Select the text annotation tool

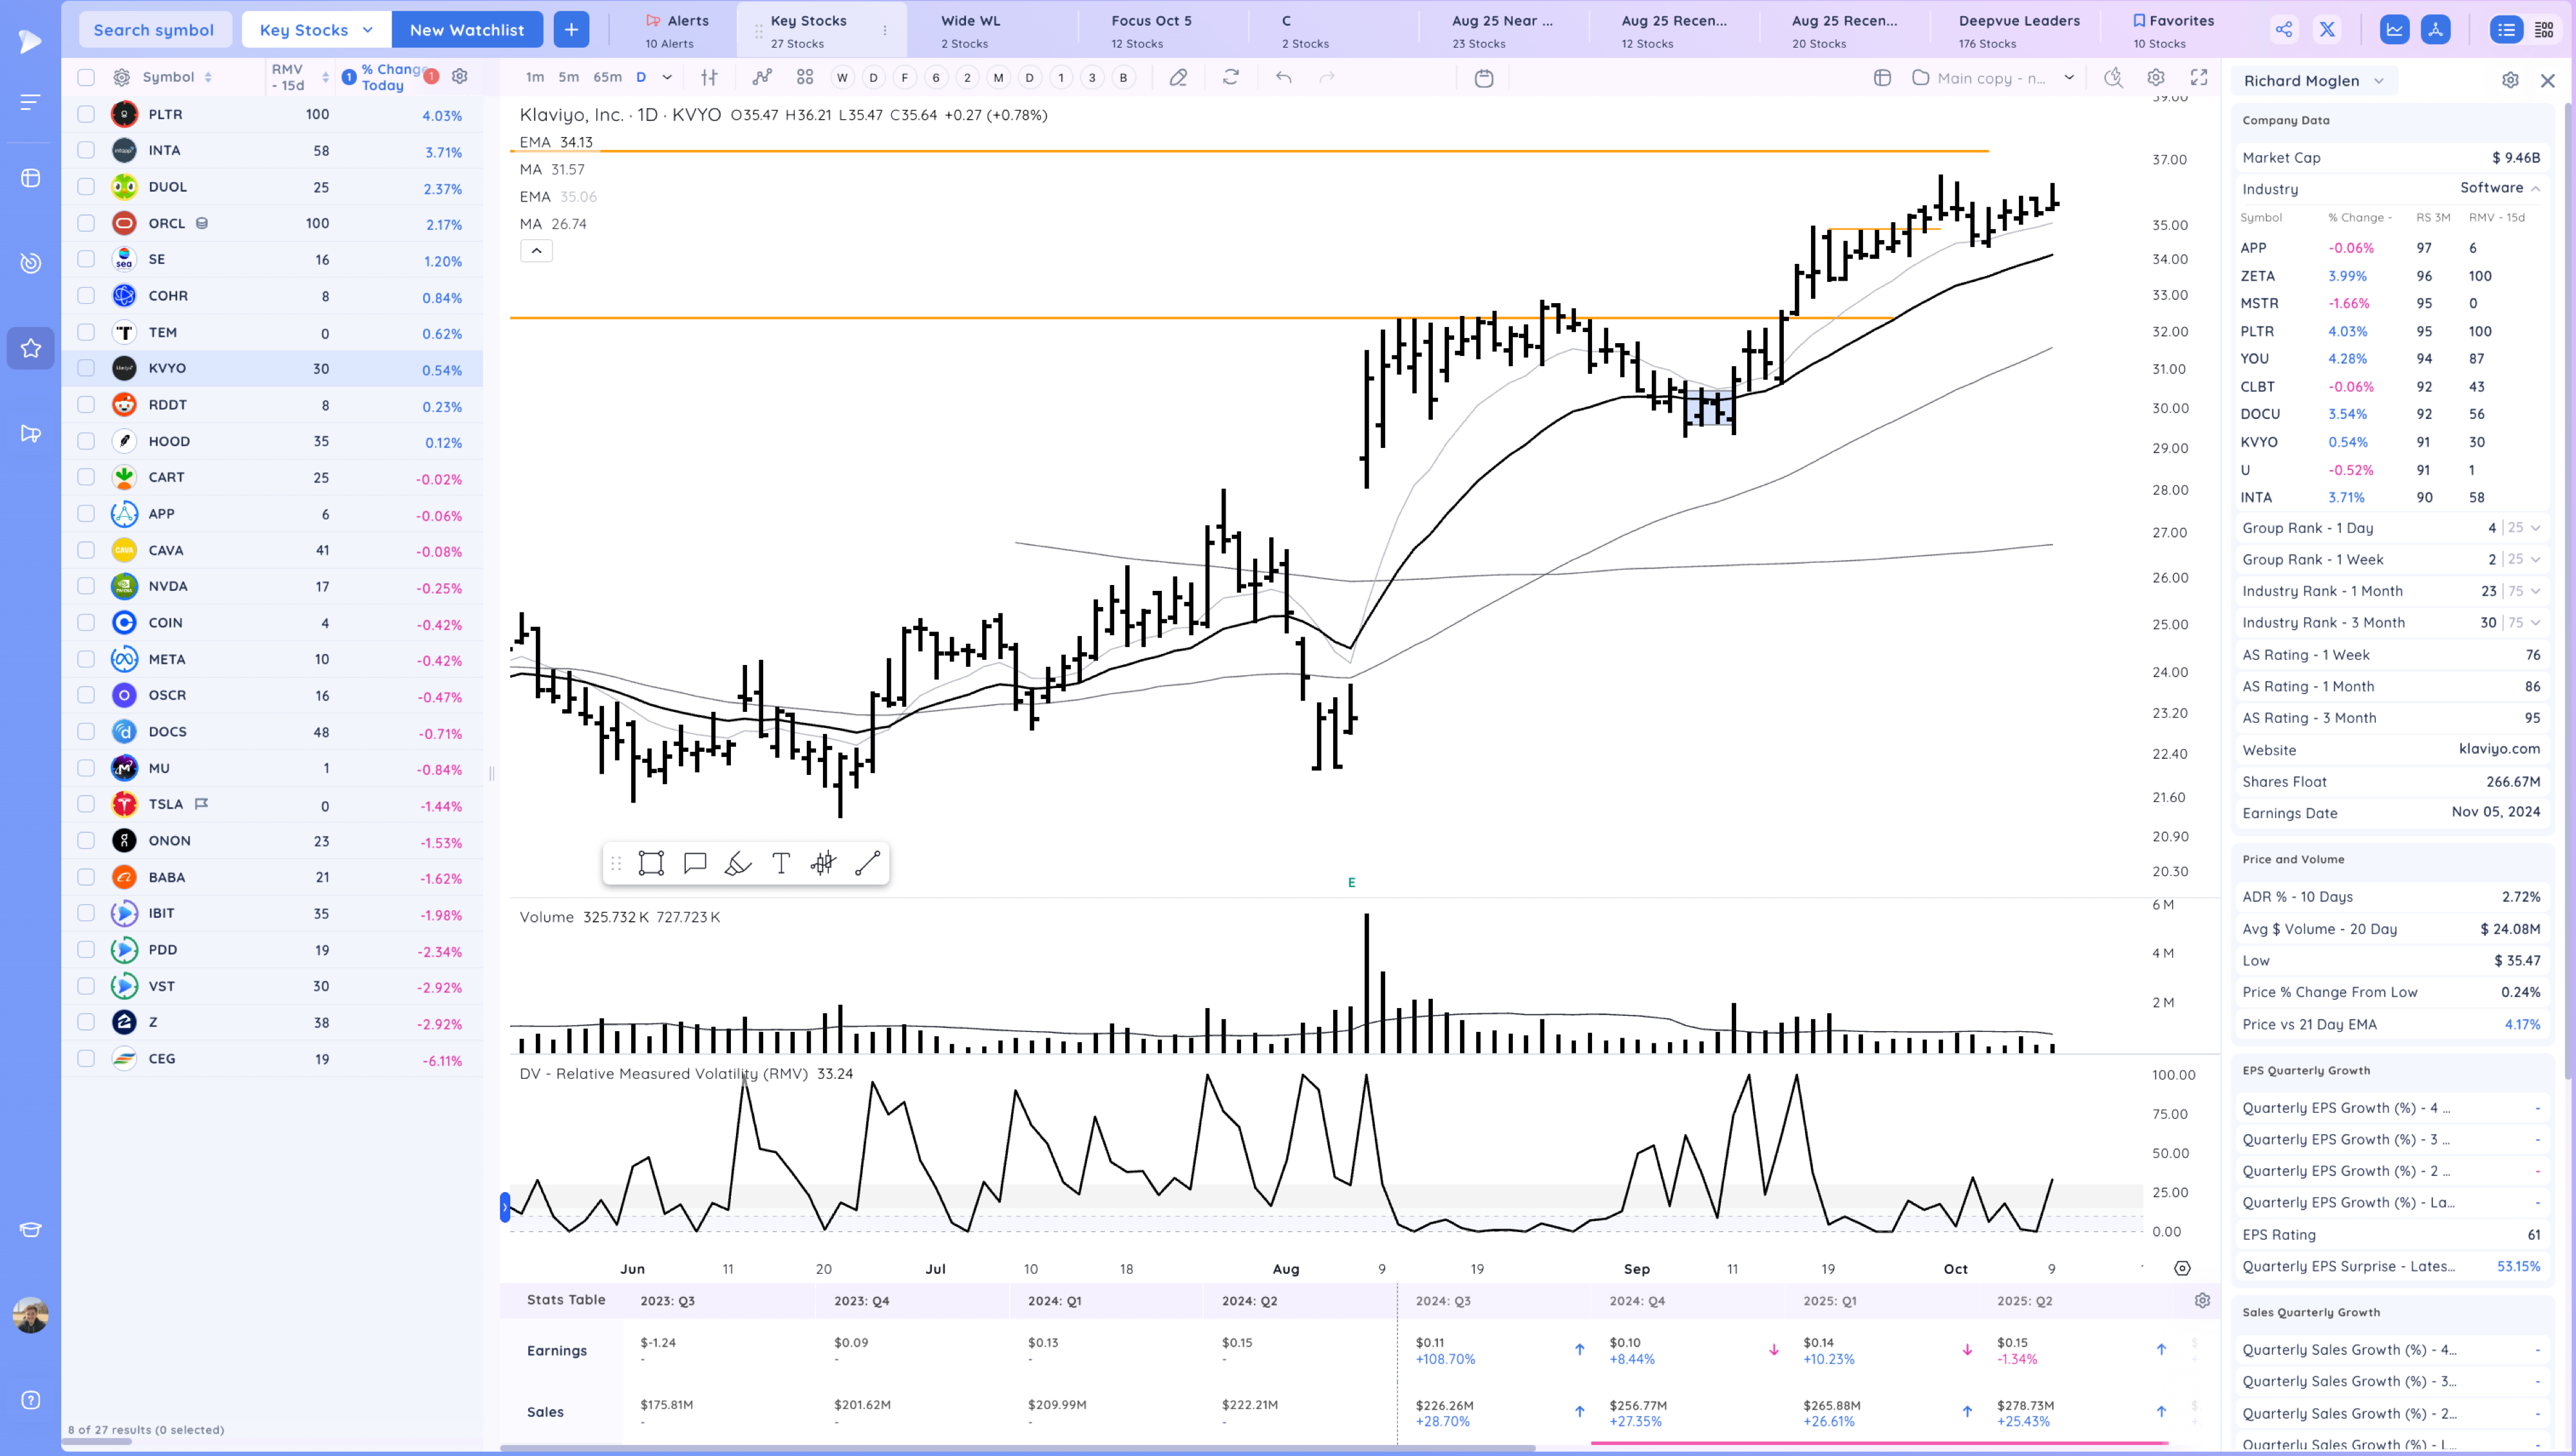[781, 863]
